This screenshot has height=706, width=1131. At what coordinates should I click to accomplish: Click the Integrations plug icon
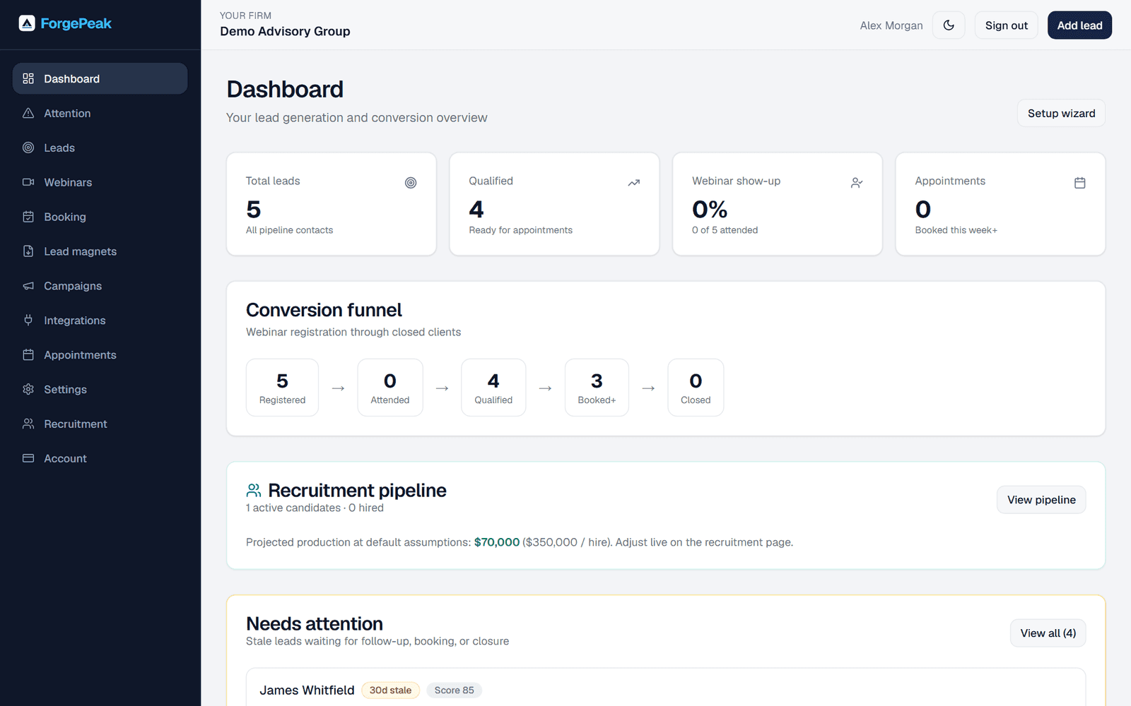point(28,320)
